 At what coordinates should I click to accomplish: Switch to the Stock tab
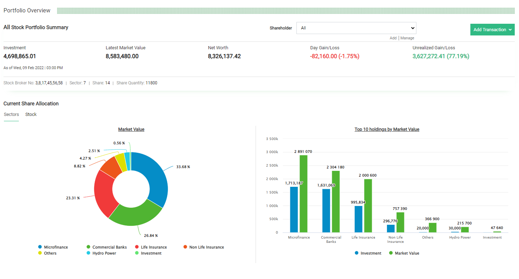pyautogui.click(x=31, y=114)
